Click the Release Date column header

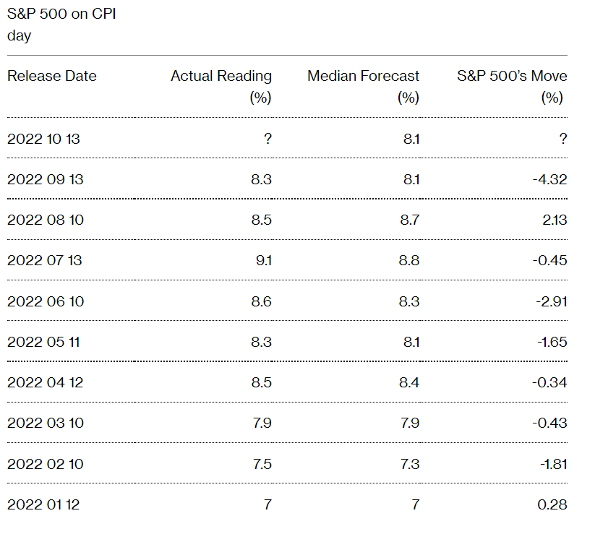52,77
